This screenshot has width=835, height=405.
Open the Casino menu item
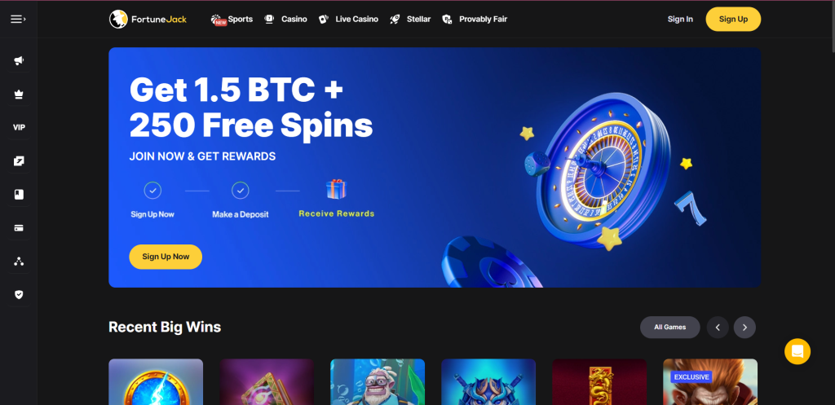pyautogui.click(x=286, y=20)
